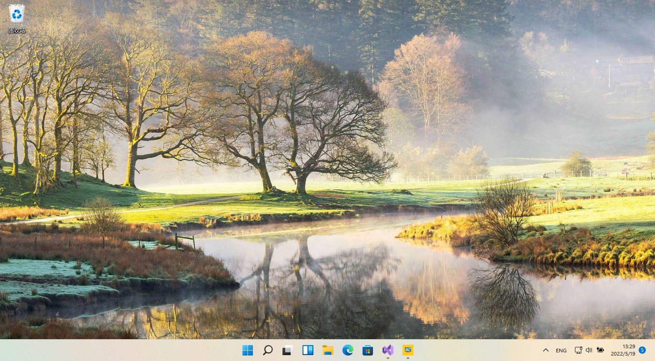Click the clock showing 13:29
The height and width of the screenshot is (361, 655).
[628, 346]
